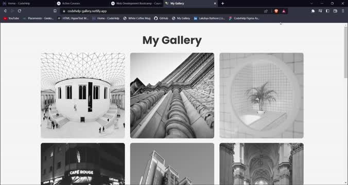
Task: Click the forward navigation arrow
Action: (x=12, y=11)
